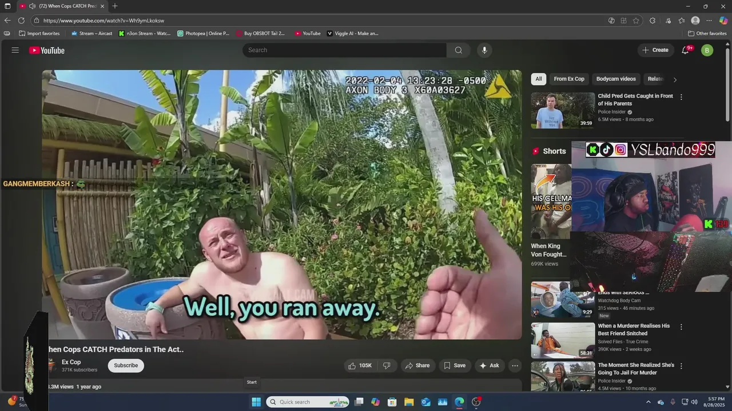732x411 pixels.
Task: Open Edge settings and more menu
Action: (710, 21)
